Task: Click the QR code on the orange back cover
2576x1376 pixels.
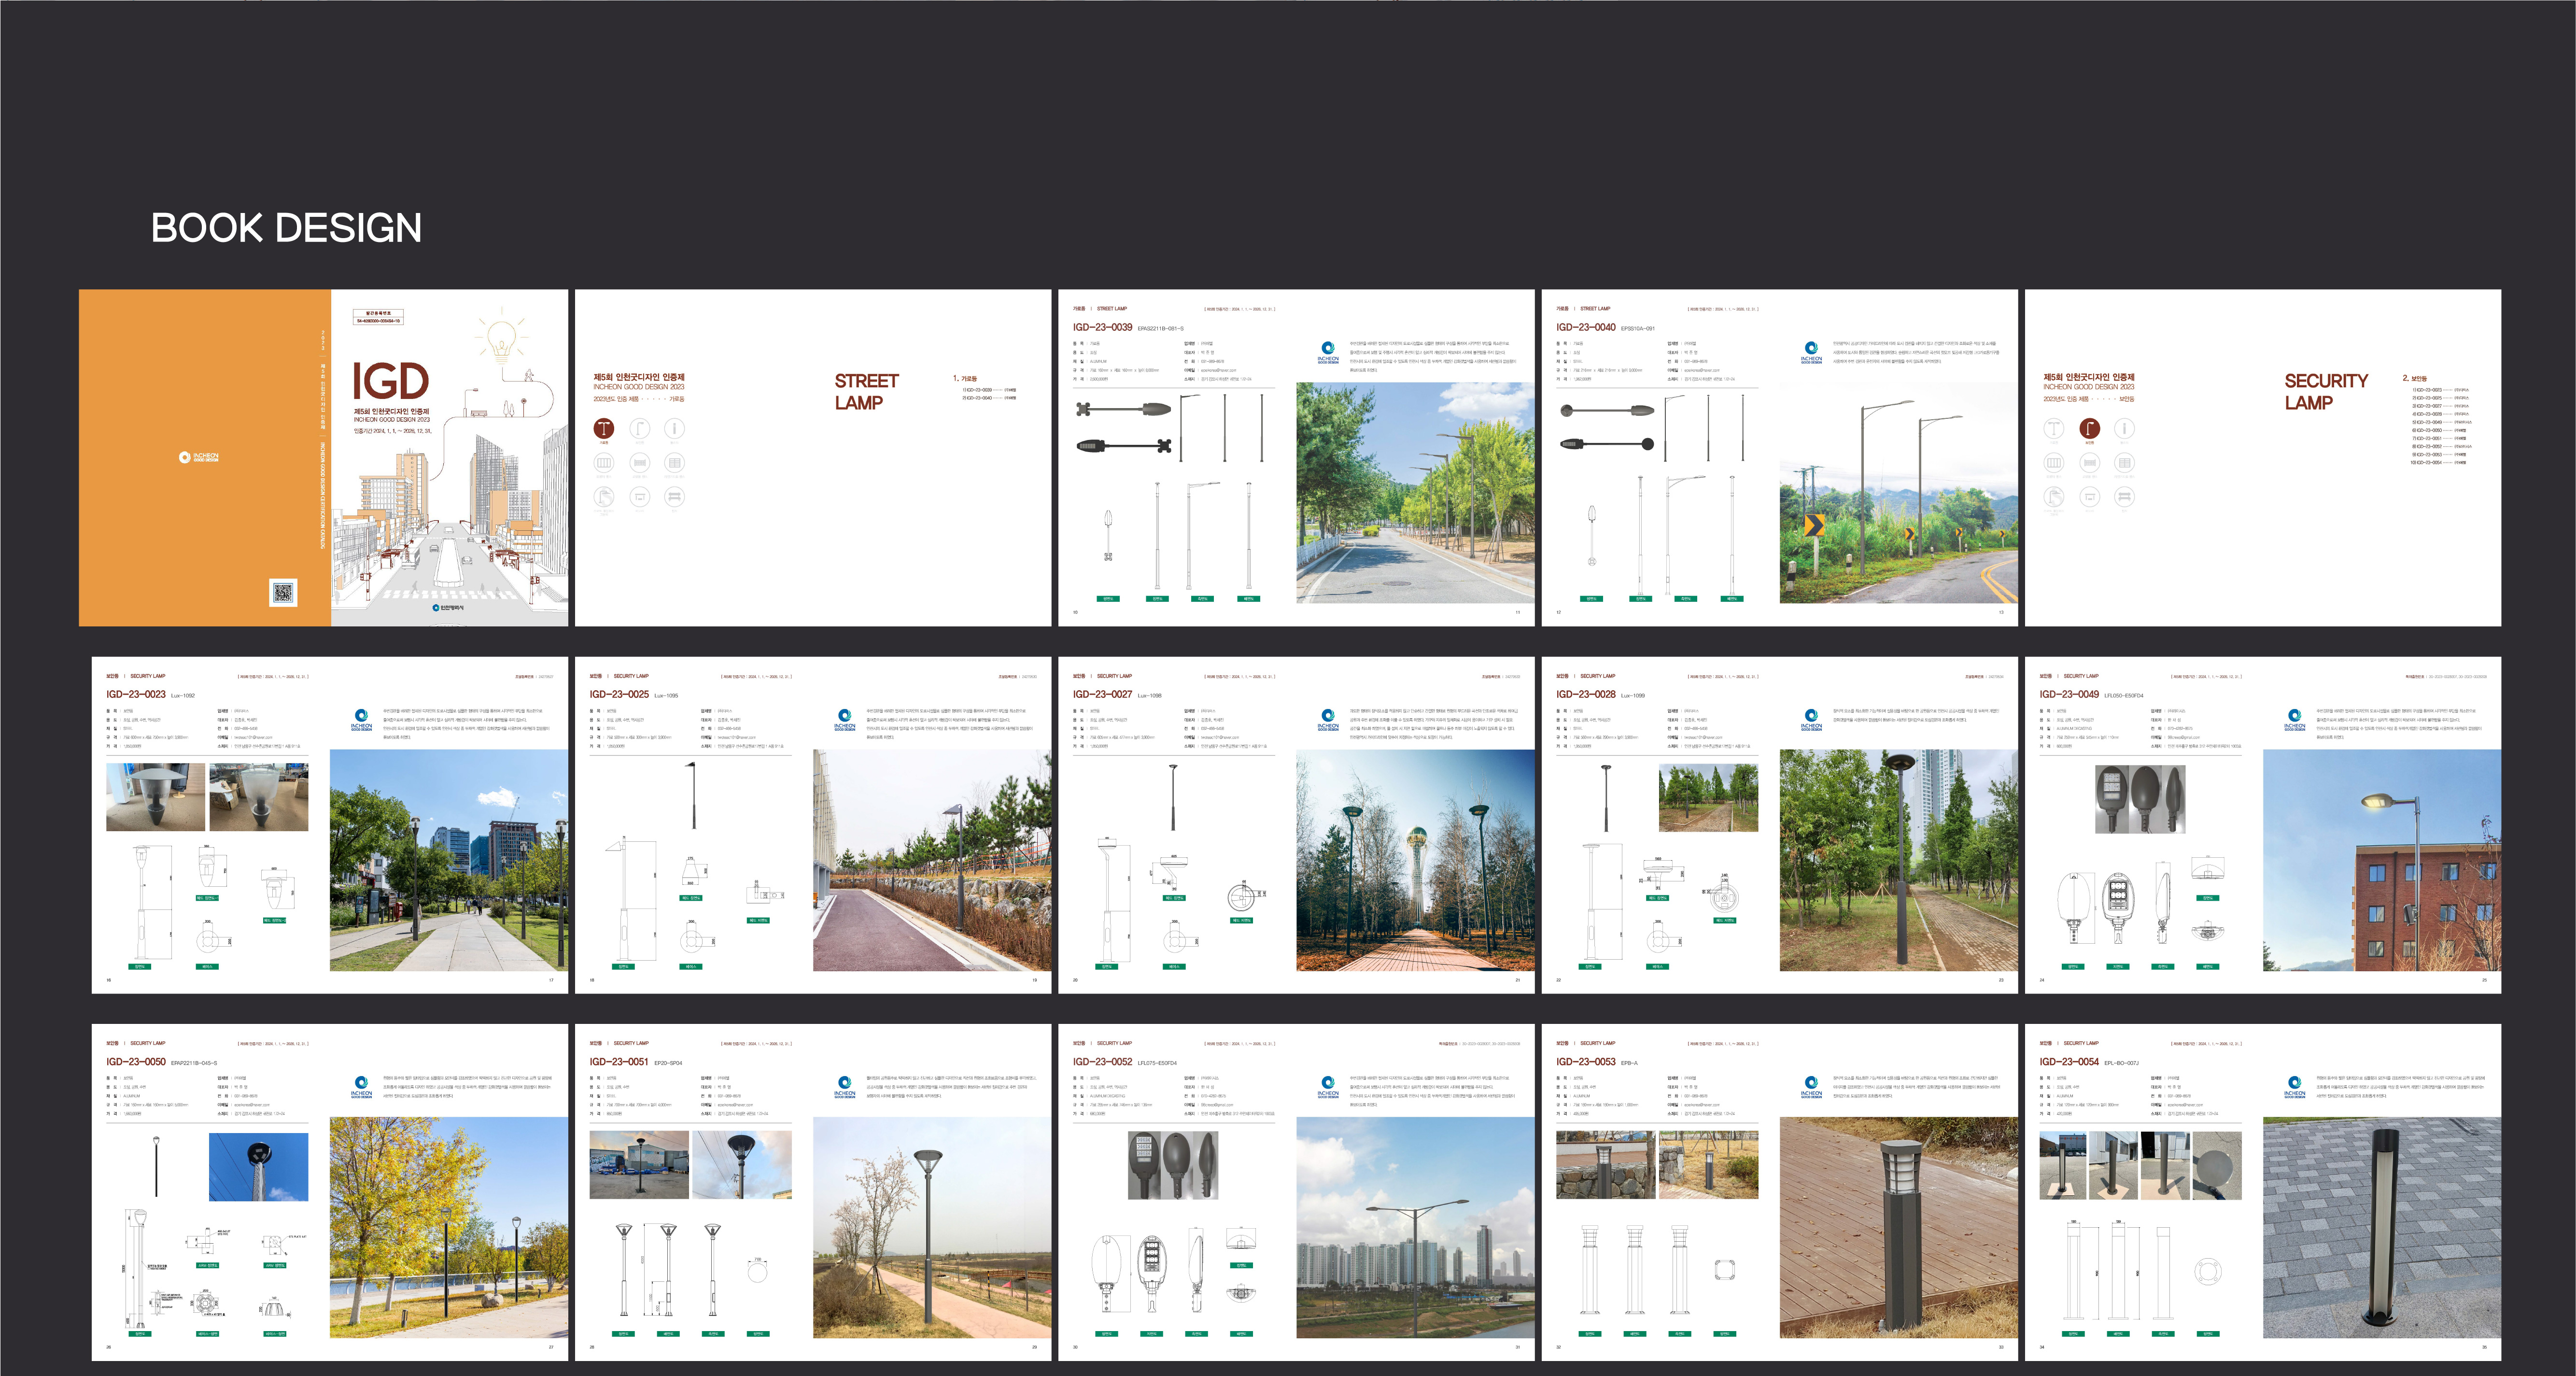Action: click(x=284, y=593)
